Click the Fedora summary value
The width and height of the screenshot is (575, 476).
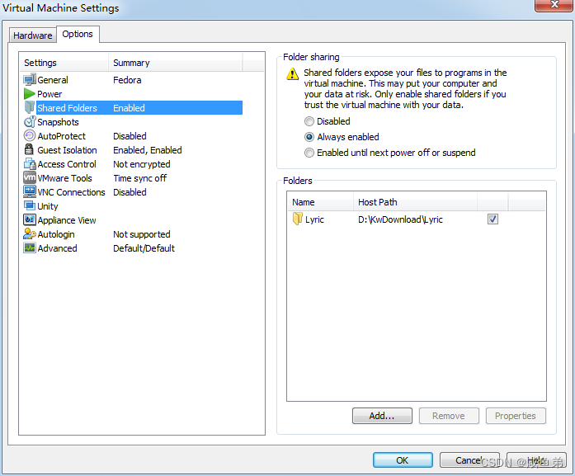click(127, 80)
